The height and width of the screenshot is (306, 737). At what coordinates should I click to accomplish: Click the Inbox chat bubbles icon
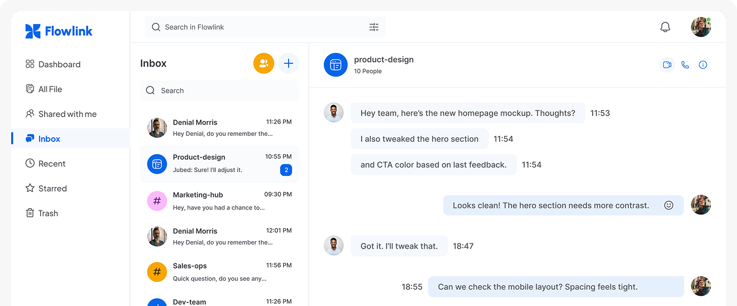(30, 138)
